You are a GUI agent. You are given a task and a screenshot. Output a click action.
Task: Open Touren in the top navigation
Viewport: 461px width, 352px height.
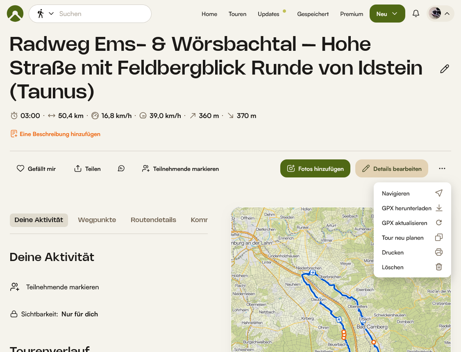(x=237, y=14)
